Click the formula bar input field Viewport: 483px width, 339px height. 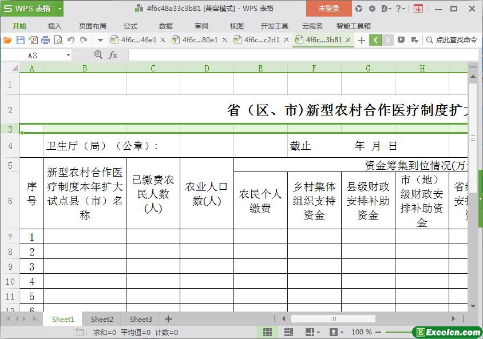coord(303,55)
